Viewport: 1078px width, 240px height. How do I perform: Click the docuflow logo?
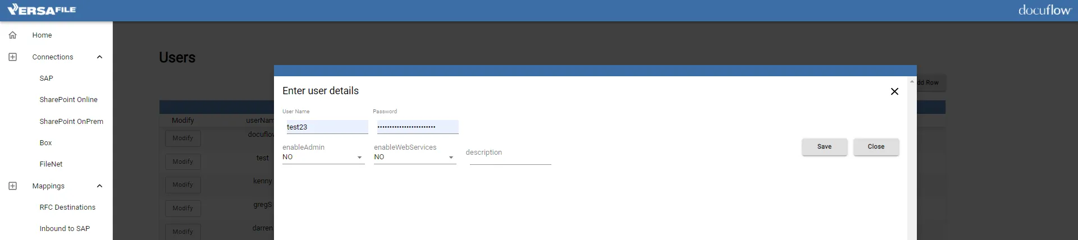[x=1044, y=10]
